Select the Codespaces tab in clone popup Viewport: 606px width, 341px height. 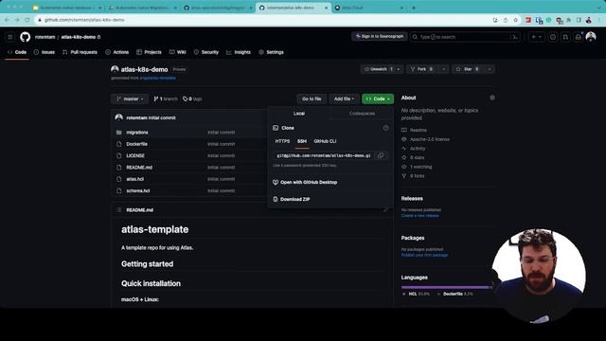(x=362, y=114)
